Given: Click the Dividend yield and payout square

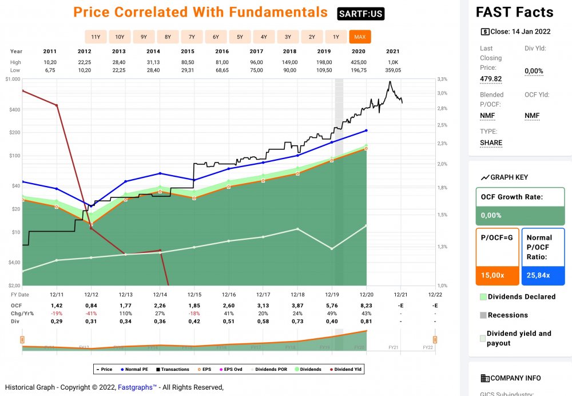Looking at the screenshot, I should coord(483,338).
